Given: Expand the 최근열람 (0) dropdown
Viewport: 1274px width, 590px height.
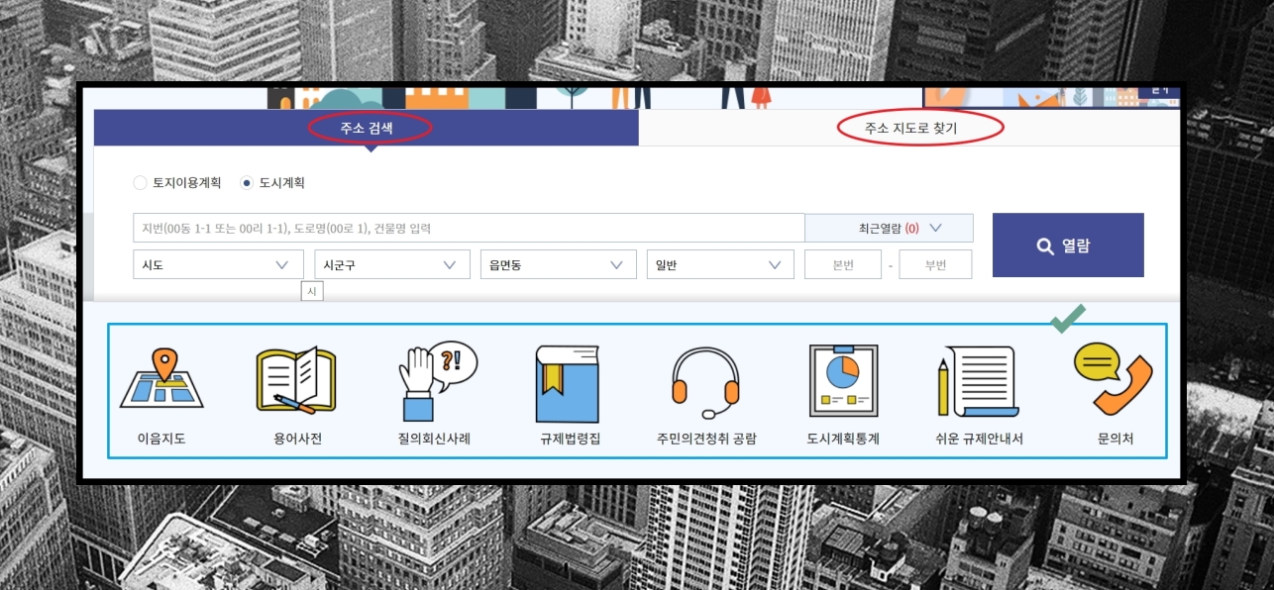Looking at the screenshot, I should (x=889, y=228).
